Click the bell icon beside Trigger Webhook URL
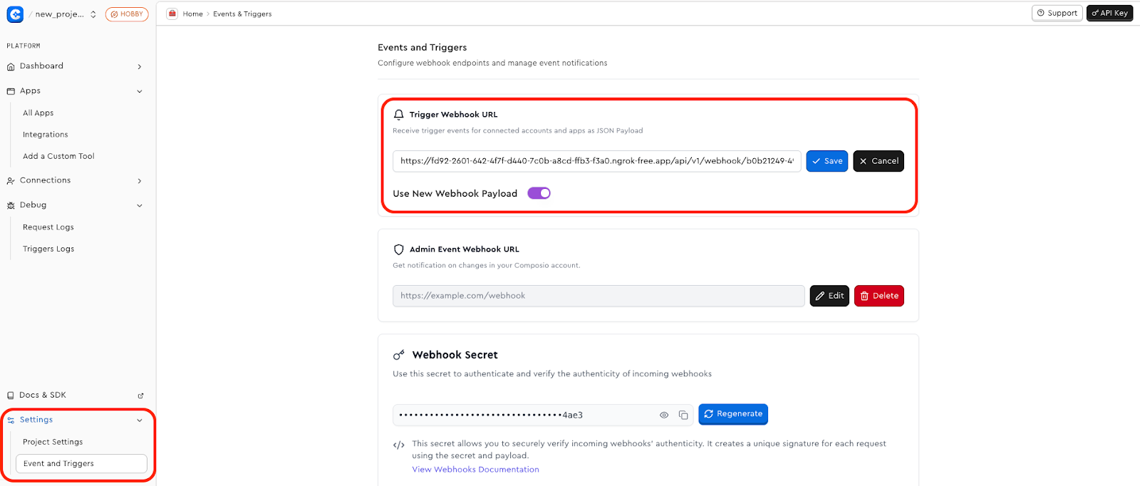This screenshot has height=486, width=1140. tap(398, 114)
